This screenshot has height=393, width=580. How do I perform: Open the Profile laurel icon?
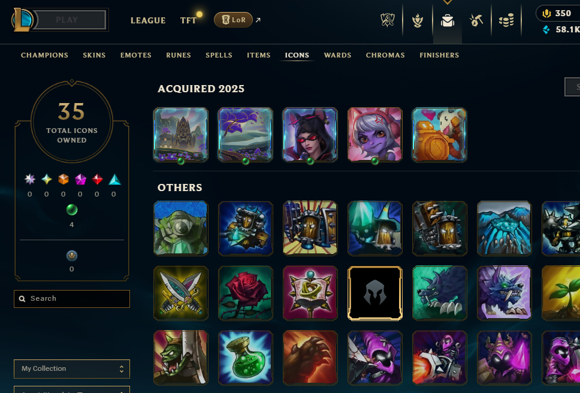(418, 21)
